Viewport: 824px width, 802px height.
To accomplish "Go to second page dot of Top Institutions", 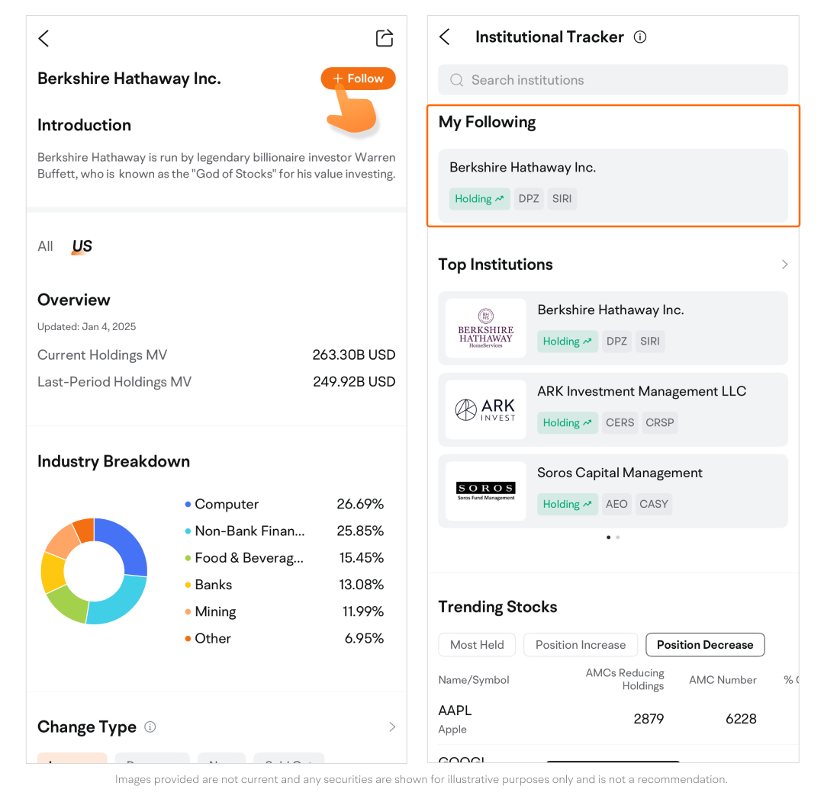I will [x=618, y=537].
